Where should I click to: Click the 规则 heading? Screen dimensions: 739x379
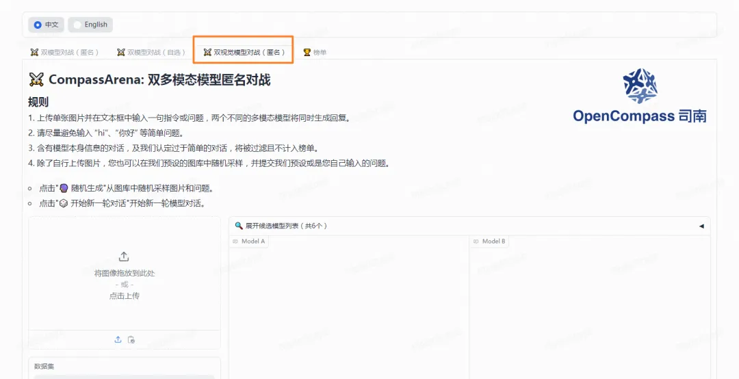(x=38, y=103)
